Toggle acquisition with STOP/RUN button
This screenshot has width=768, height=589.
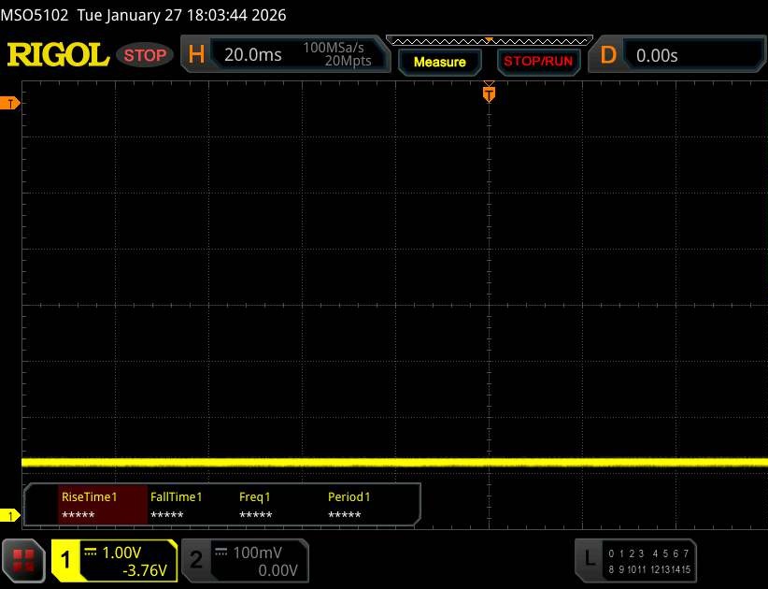(538, 62)
